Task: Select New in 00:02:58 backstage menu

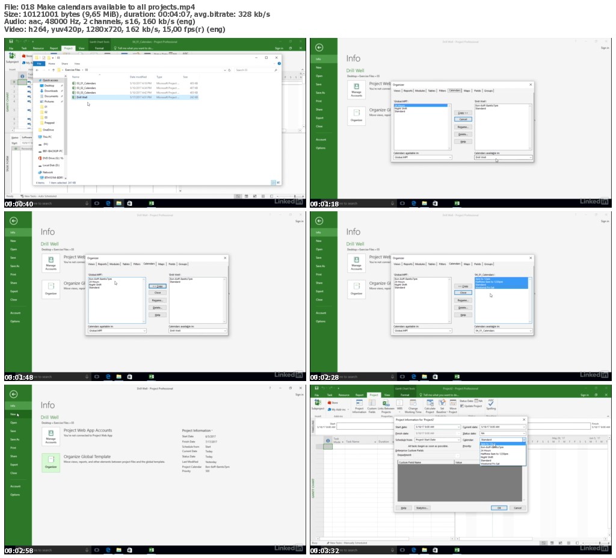Action: [13, 414]
